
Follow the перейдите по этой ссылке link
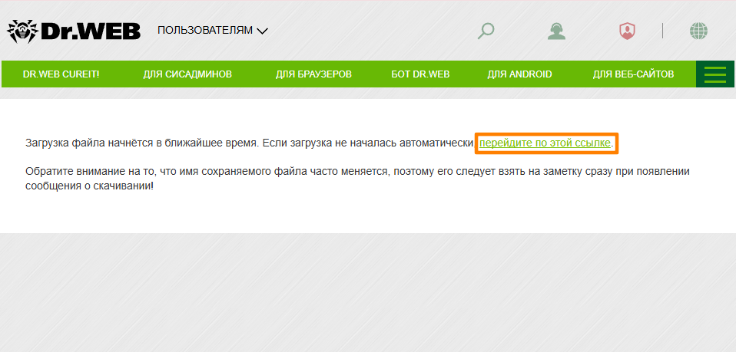545,143
